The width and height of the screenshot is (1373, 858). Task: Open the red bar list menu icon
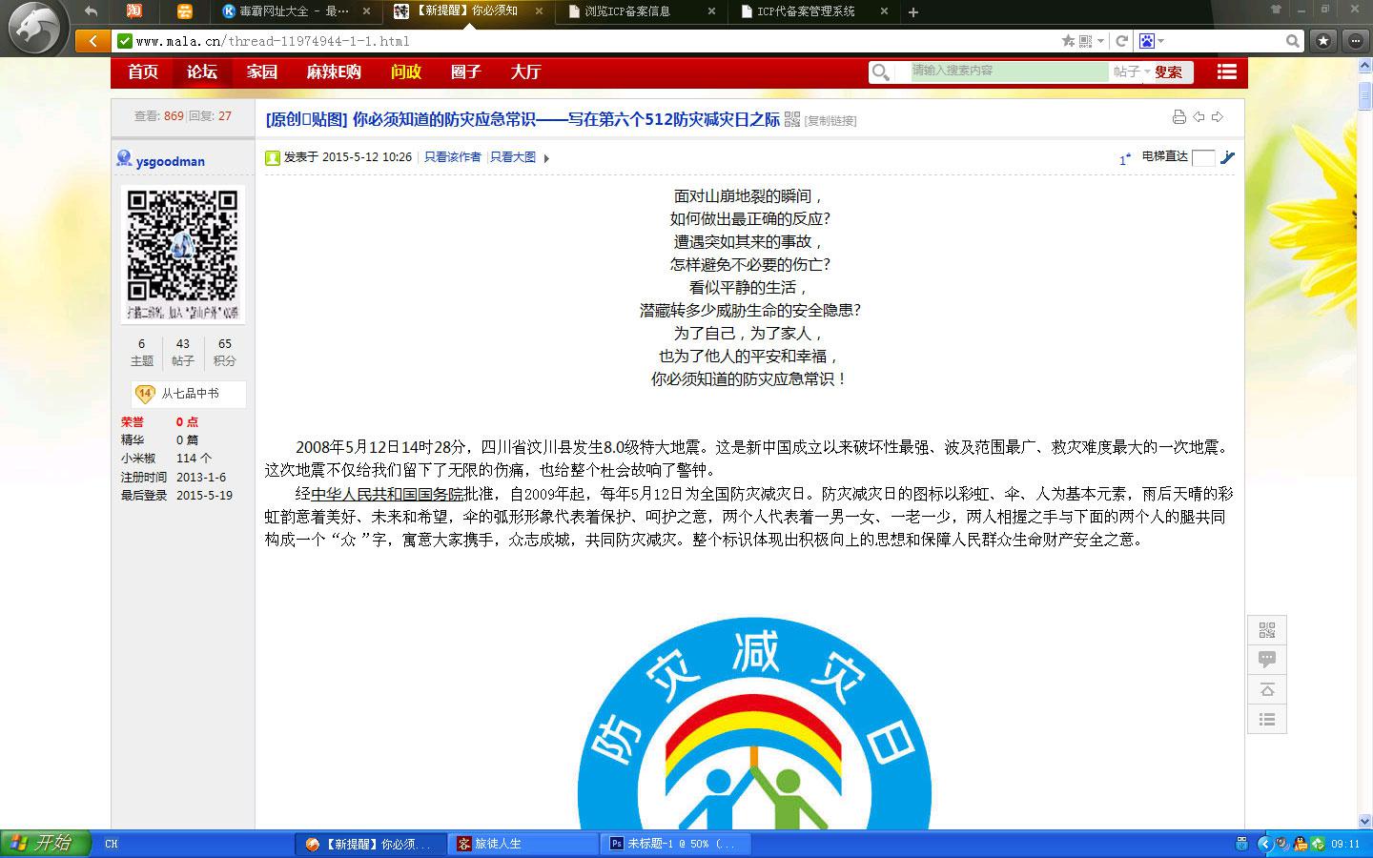(x=1227, y=71)
